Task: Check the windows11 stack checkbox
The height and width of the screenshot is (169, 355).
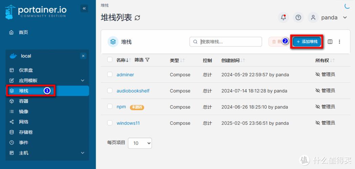Action: 110,123
